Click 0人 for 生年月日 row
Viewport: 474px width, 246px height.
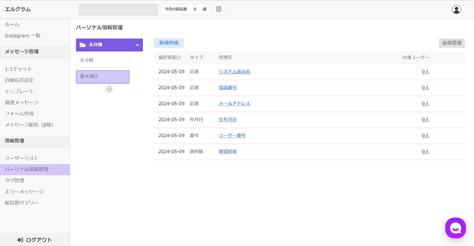425,120
